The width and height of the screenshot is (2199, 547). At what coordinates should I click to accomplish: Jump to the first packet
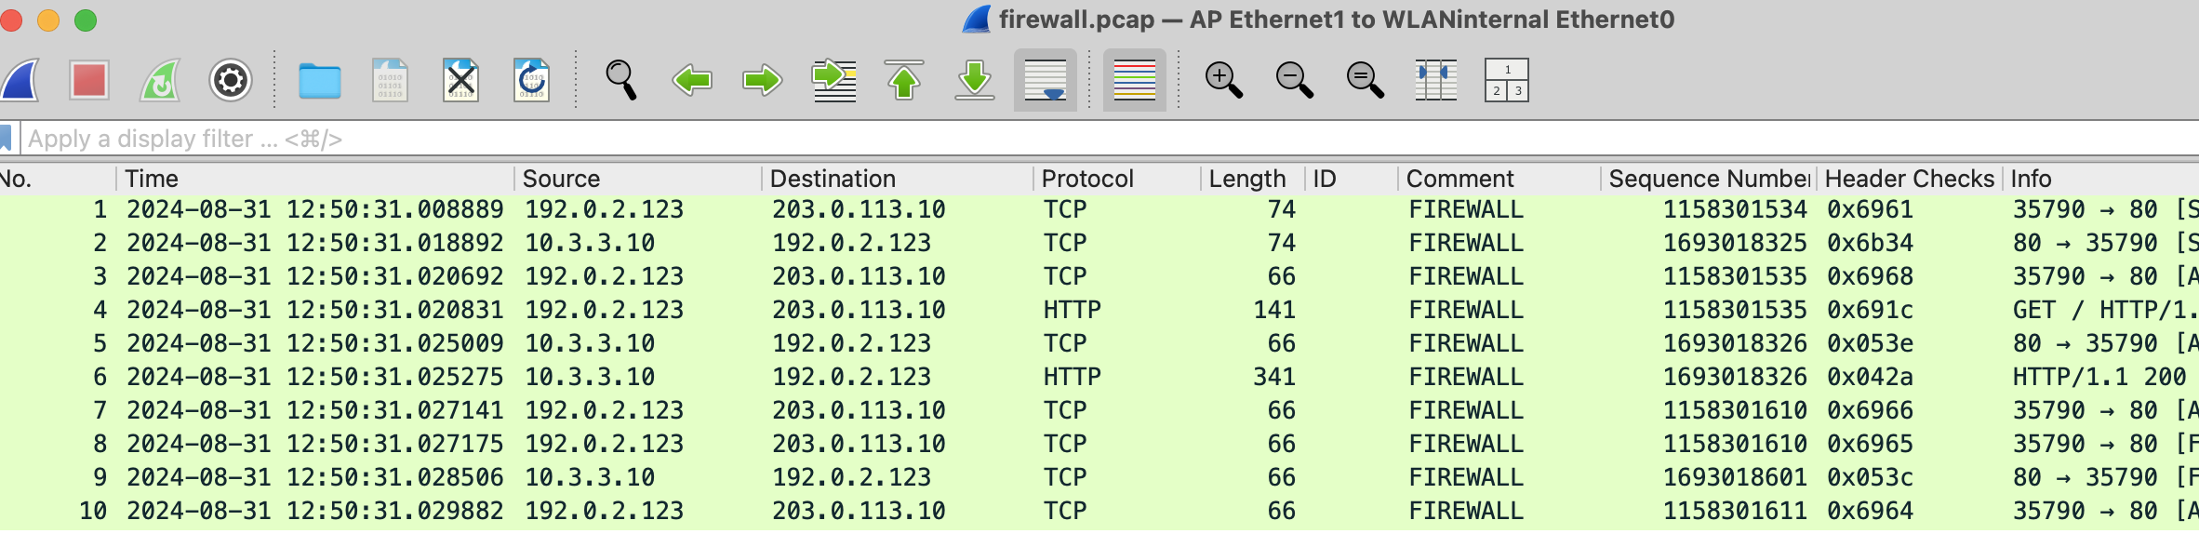pyautogui.click(x=904, y=80)
